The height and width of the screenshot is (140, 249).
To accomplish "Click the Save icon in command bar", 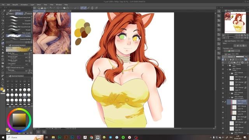I will pos(45,8).
